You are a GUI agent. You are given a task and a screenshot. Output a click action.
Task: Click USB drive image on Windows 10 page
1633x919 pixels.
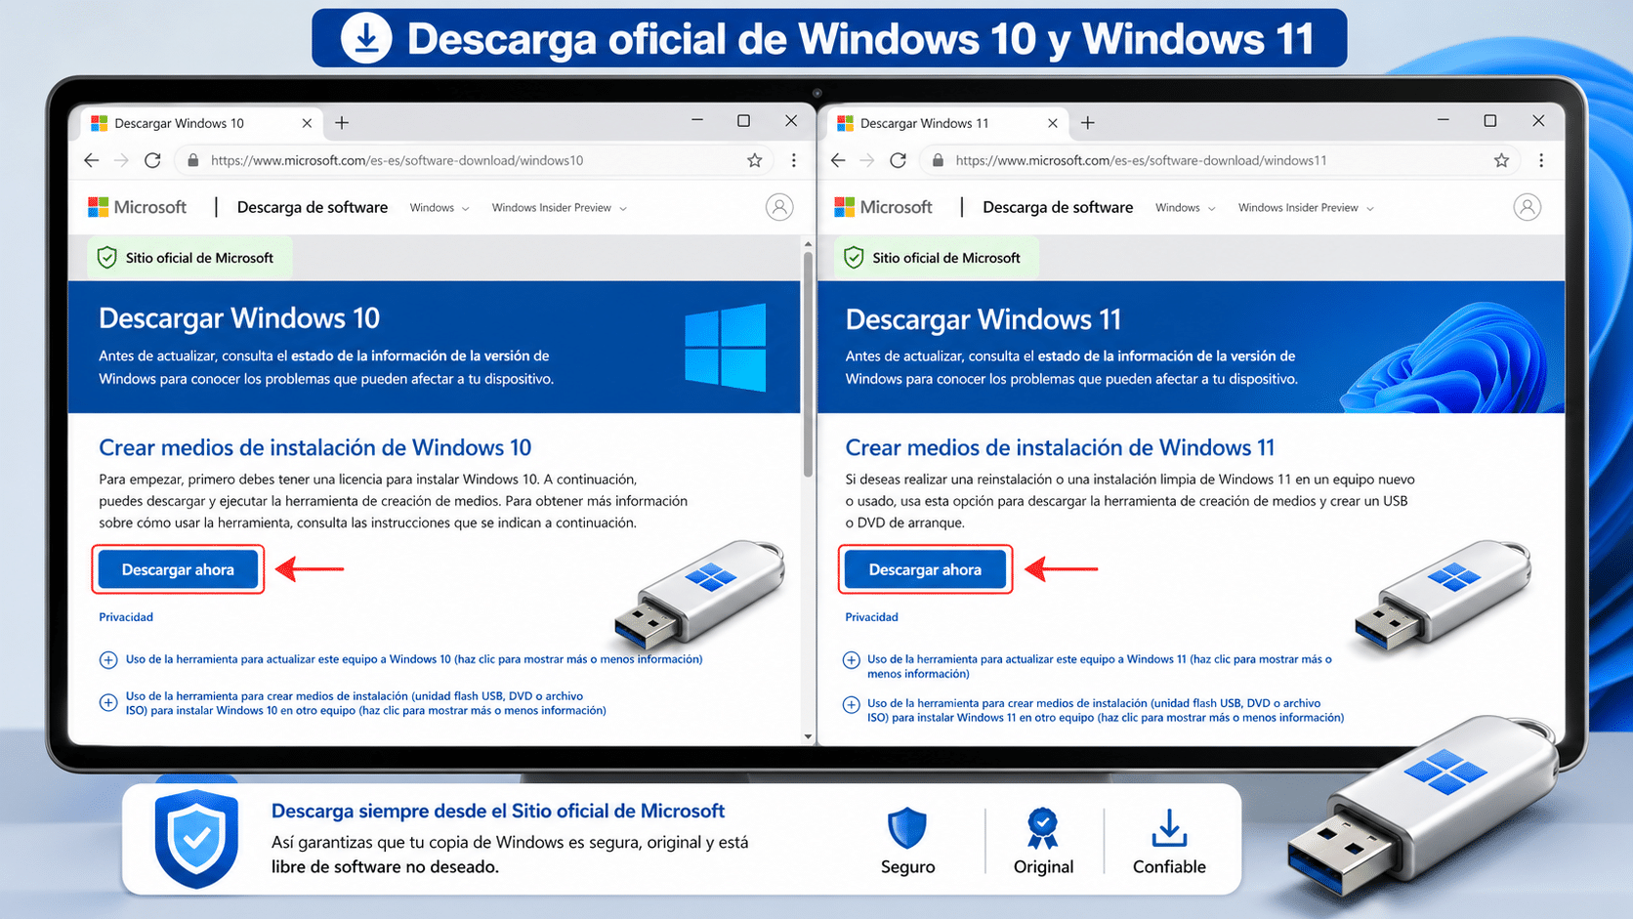[697, 596]
